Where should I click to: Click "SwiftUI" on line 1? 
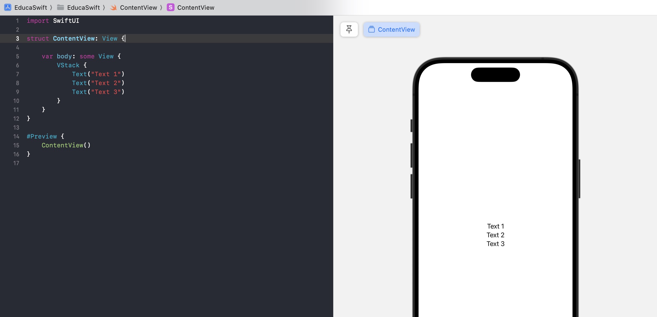click(x=66, y=21)
